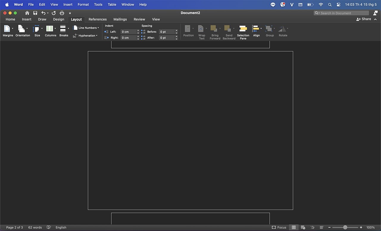Open the Customize Quick Access Toolbar dropdown

pyautogui.click(x=70, y=13)
